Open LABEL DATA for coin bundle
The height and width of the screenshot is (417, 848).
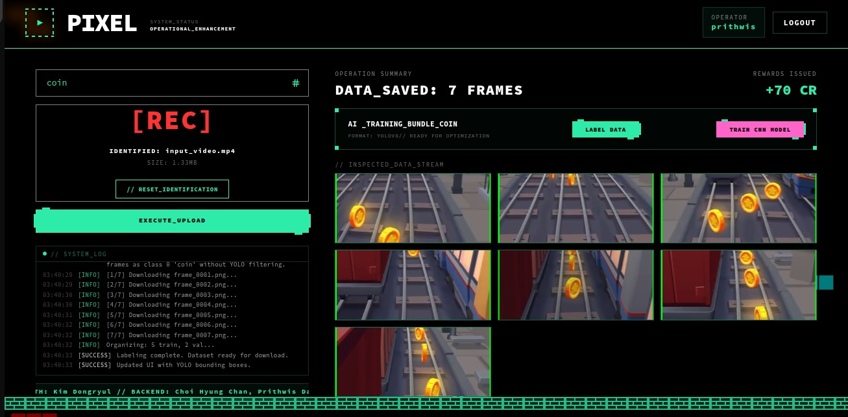pos(606,130)
